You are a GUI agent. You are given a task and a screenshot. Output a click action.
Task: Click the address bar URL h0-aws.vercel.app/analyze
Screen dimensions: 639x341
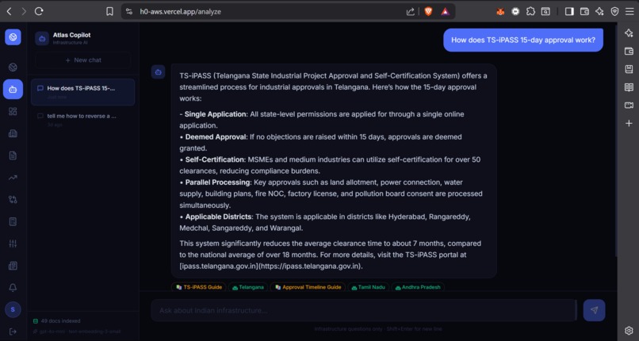[x=180, y=11]
